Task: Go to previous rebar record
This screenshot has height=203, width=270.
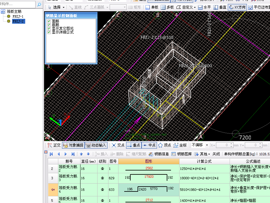Action: click(59, 154)
